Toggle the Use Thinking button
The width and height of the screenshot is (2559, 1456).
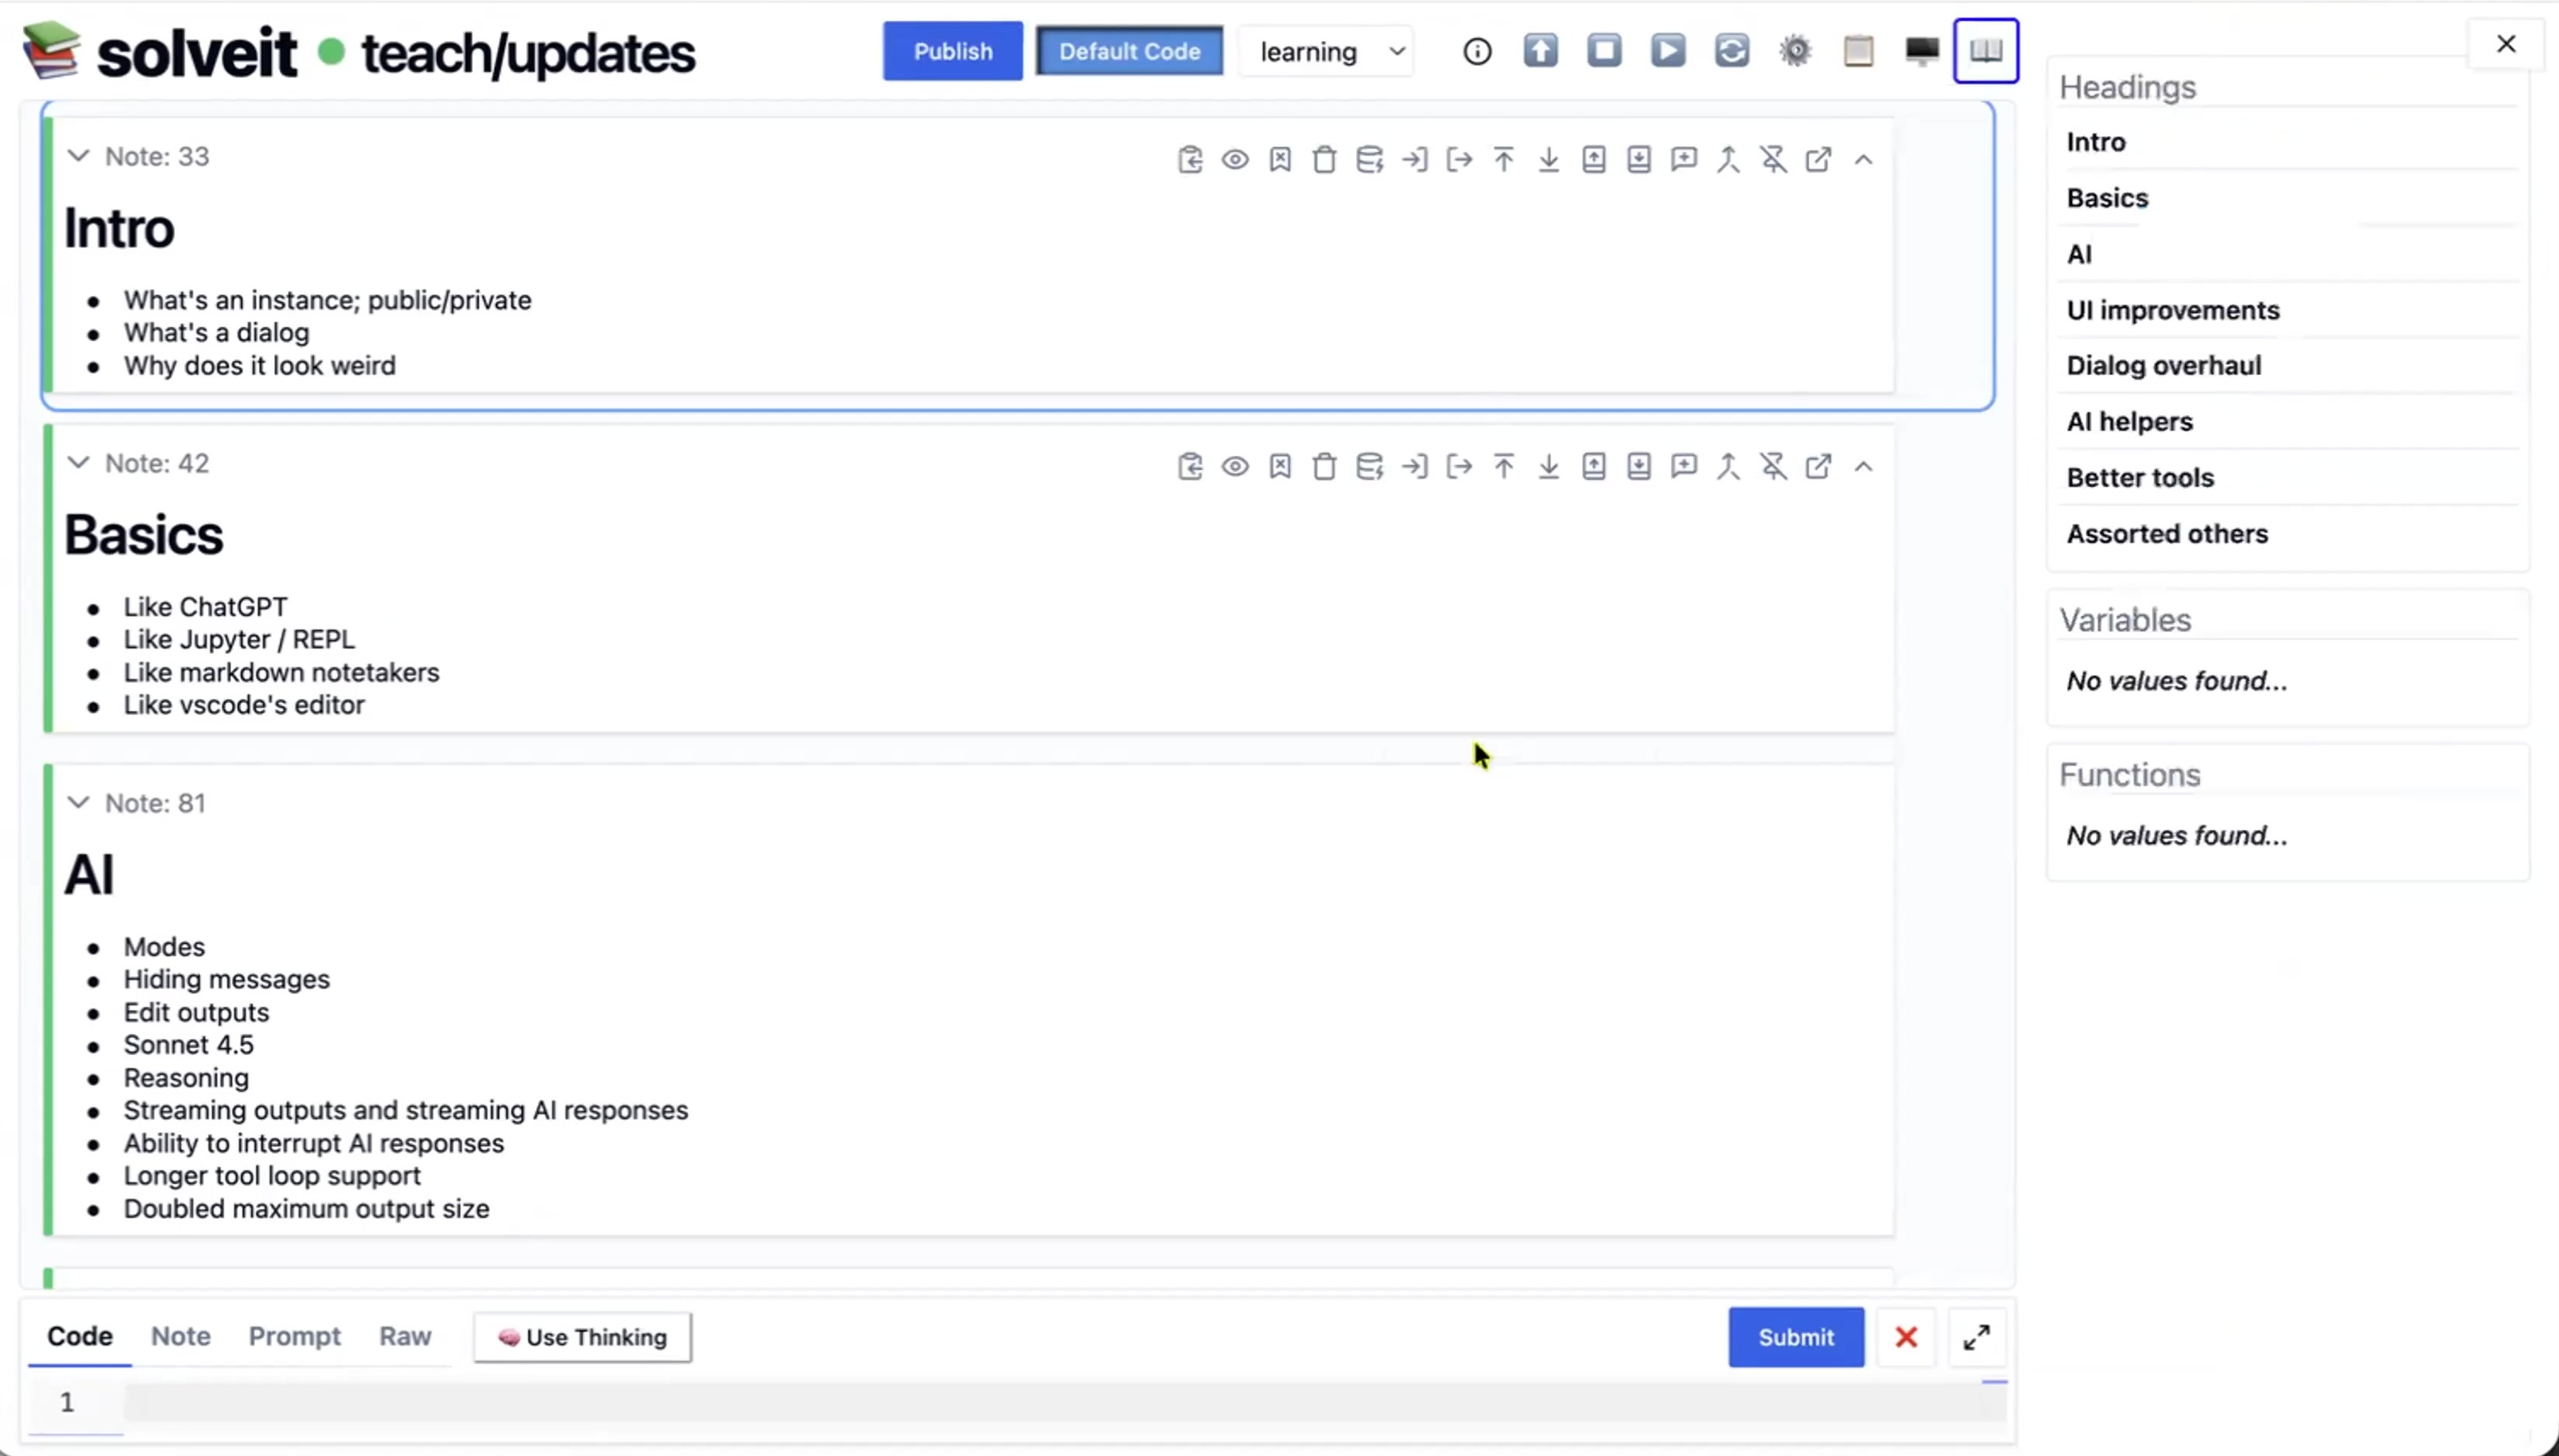click(x=582, y=1337)
